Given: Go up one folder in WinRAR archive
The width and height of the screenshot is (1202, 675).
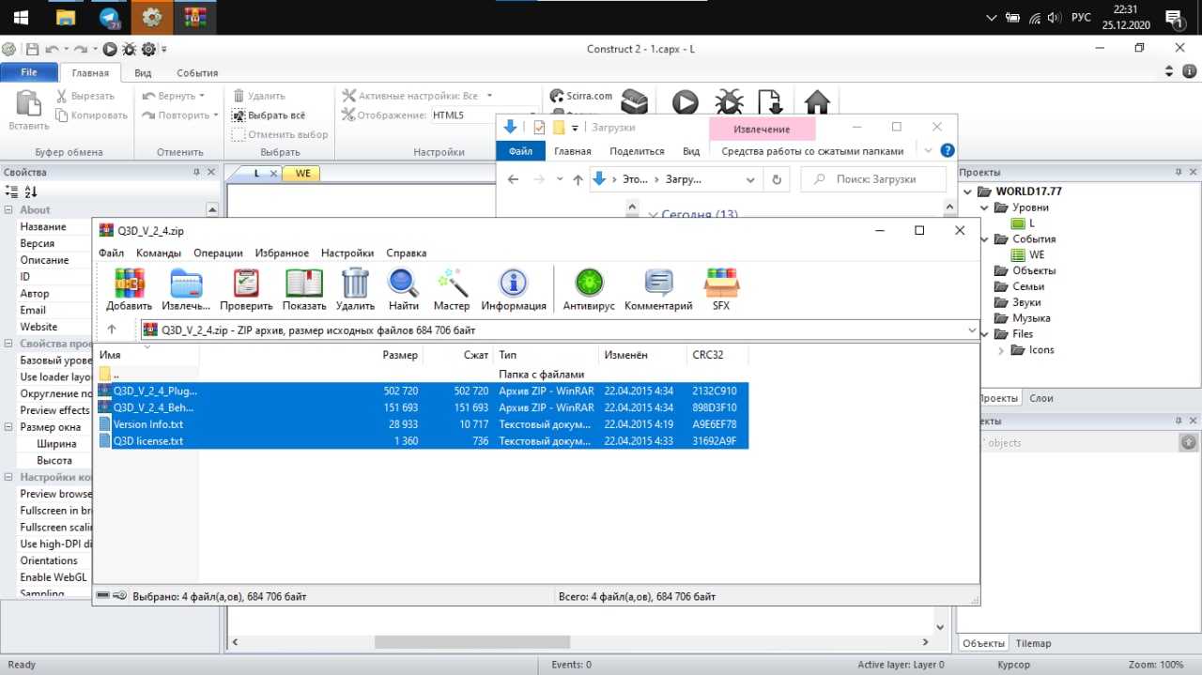Looking at the screenshot, I should point(112,330).
